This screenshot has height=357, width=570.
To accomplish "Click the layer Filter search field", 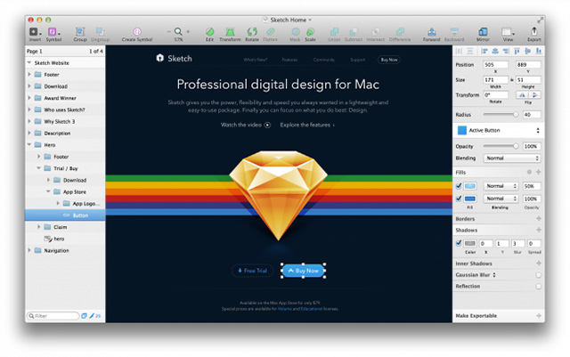I will click(x=53, y=316).
